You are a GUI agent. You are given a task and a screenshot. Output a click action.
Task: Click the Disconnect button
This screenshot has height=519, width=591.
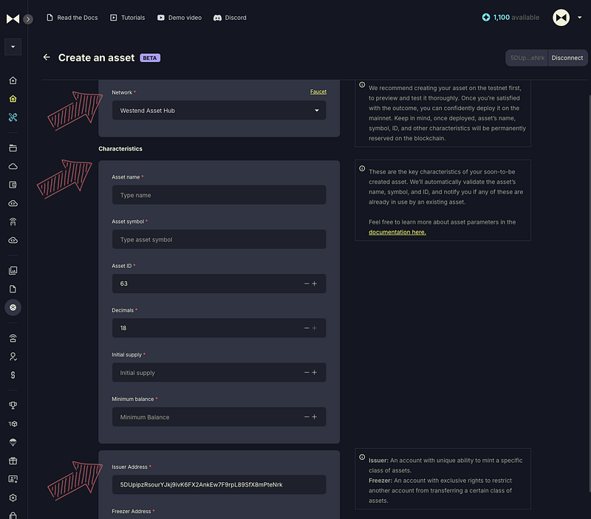pyautogui.click(x=567, y=58)
